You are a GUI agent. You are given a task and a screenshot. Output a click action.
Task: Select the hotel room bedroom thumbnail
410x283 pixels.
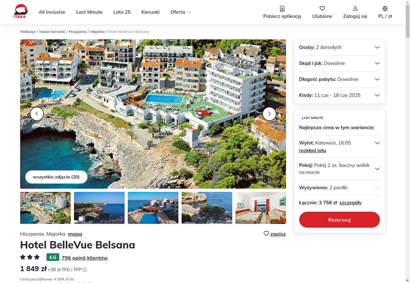click(x=261, y=208)
